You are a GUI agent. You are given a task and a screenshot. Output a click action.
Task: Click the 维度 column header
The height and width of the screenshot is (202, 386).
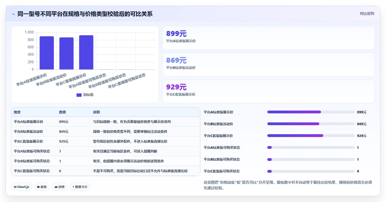(x=17, y=112)
